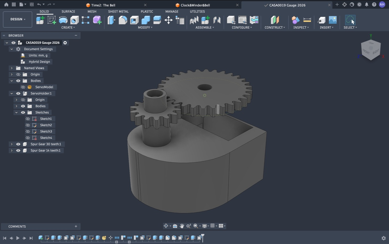The width and height of the screenshot is (389, 244).
Task: Click the purple cube with plus icon
Action: click(x=97, y=20)
